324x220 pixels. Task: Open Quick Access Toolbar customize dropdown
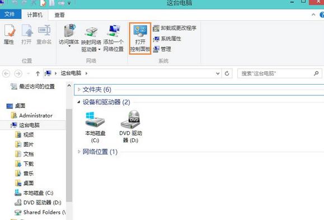coord(69,3)
